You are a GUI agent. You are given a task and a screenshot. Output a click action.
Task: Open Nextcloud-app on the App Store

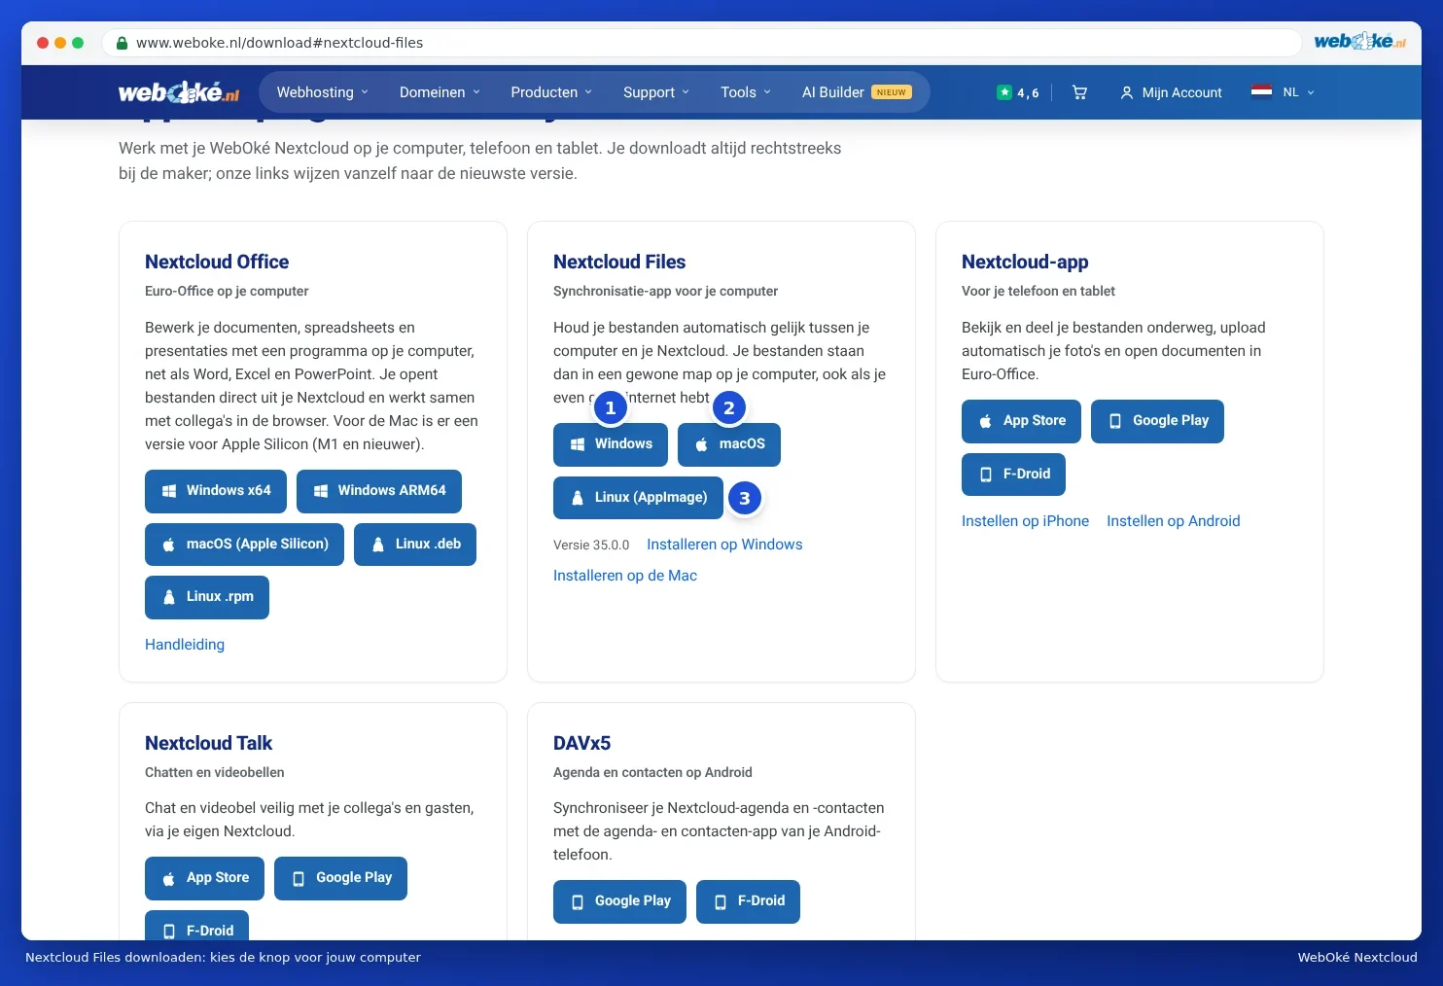(1021, 421)
